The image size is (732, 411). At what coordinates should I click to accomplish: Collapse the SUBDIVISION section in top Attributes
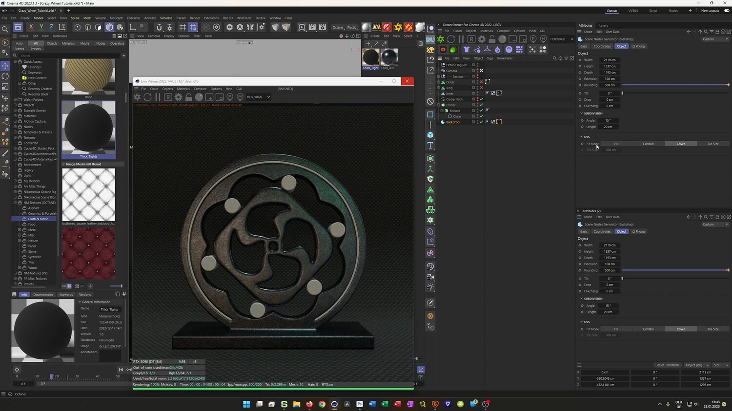(x=582, y=113)
